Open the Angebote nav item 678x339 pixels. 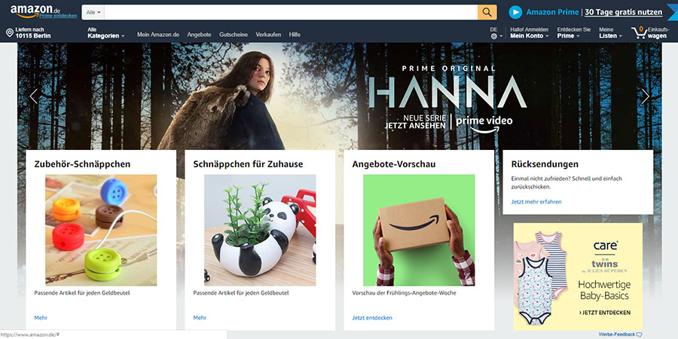(x=199, y=35)
